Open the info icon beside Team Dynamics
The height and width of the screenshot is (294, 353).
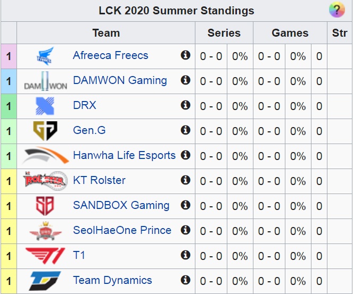point(185,280)
